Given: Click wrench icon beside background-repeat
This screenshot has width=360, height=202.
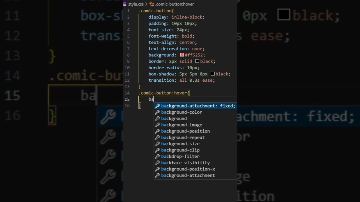Looking at the screenshot, I should click(x=157, y=137).
